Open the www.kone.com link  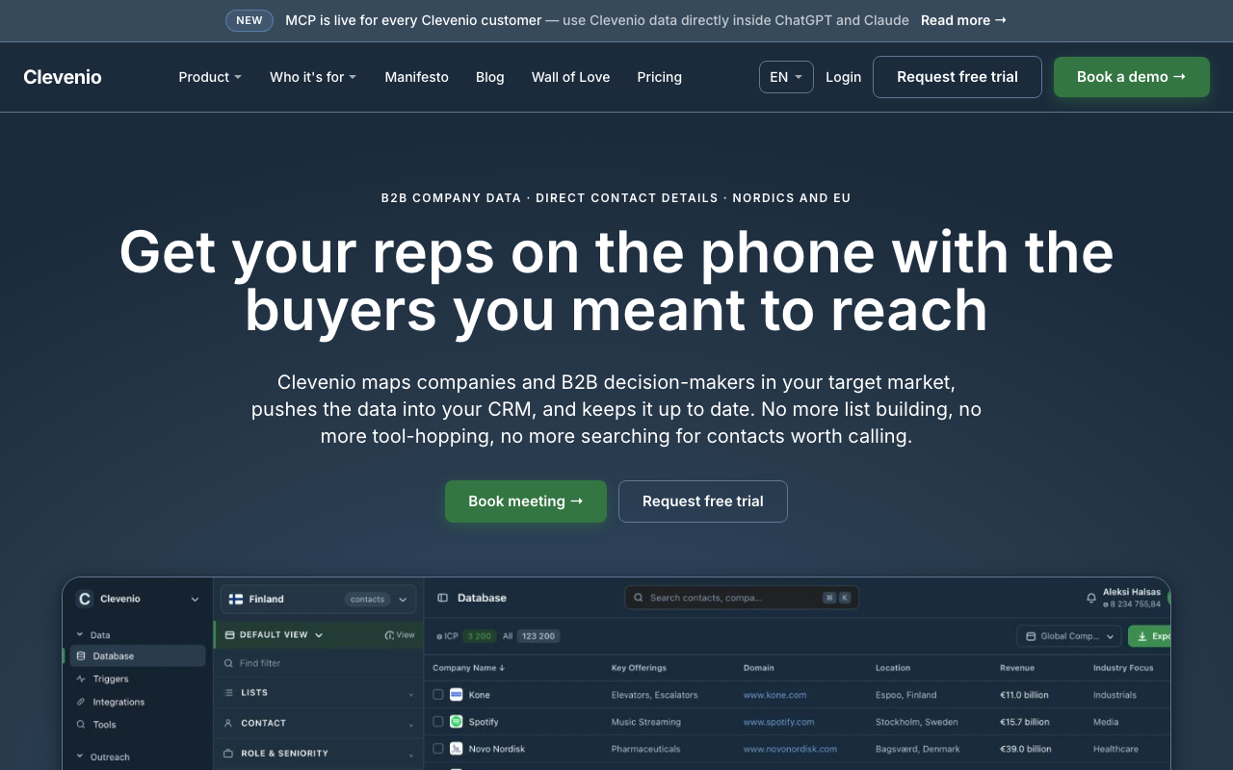click(x=775, y=695)
